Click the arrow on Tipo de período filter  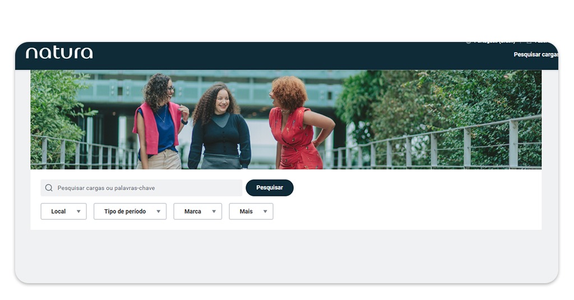(158, 212)
